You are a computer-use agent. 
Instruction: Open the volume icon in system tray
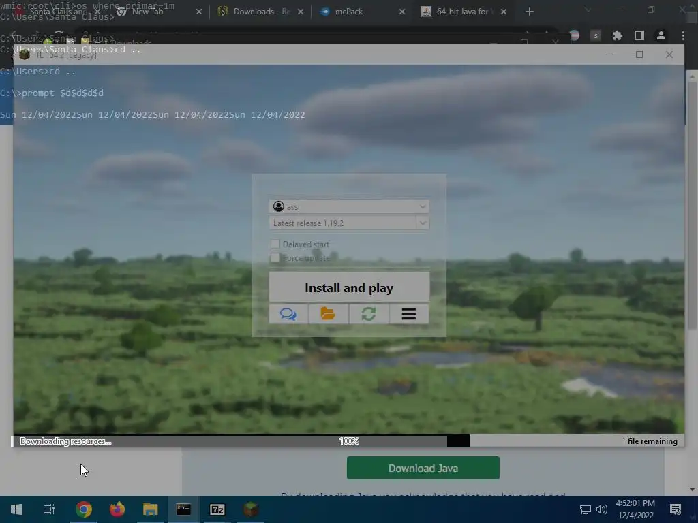(602, 509)
